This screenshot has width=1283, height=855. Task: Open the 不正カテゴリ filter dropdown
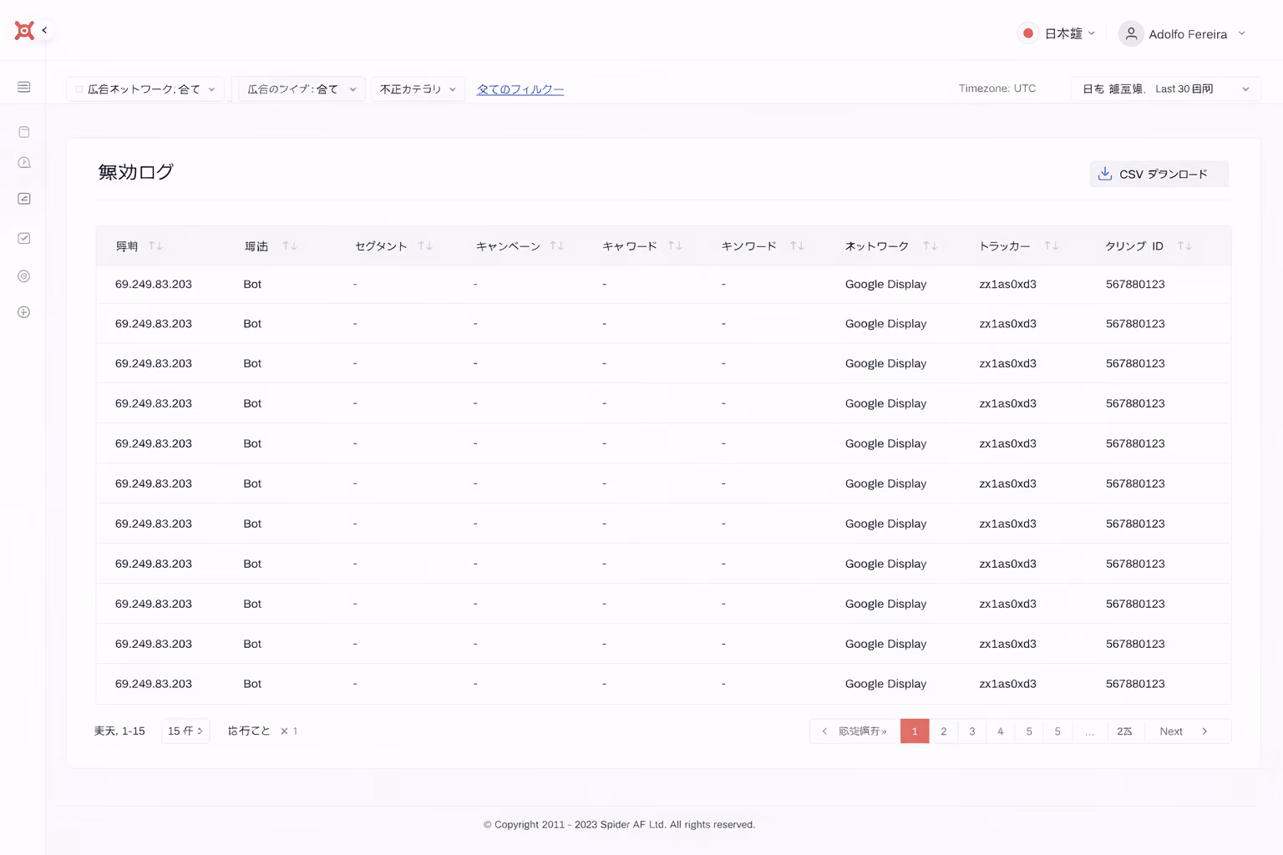pyautogui.click(x=418, y=89)
